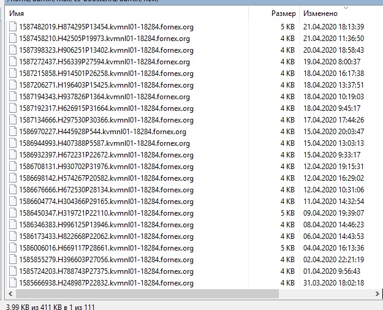Click file icon of 1586346383.H996125P13946 row
The height and width of the screenshot is (310, 383).
[13, 225]
